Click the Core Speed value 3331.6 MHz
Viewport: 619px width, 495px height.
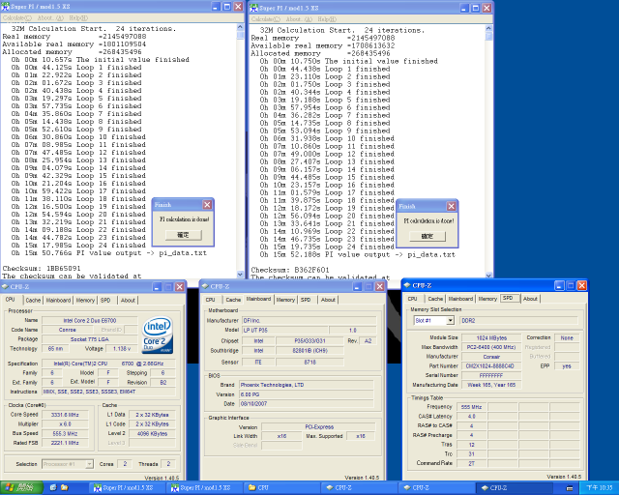pos(65,415)
